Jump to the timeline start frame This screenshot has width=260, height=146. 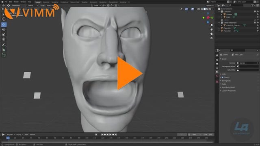[102, 135]
